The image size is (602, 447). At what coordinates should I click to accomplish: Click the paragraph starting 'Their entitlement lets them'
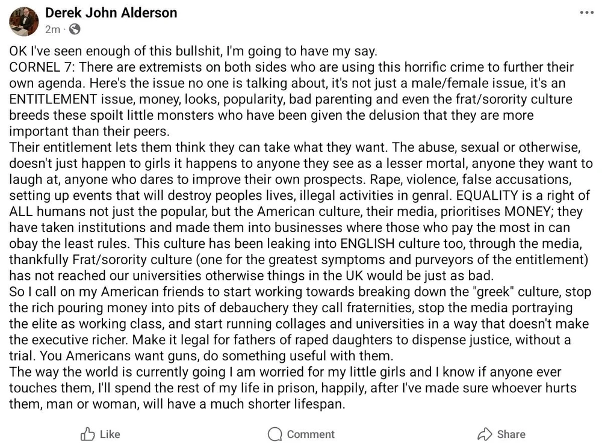pyautogui.click(x=301, y=211)
